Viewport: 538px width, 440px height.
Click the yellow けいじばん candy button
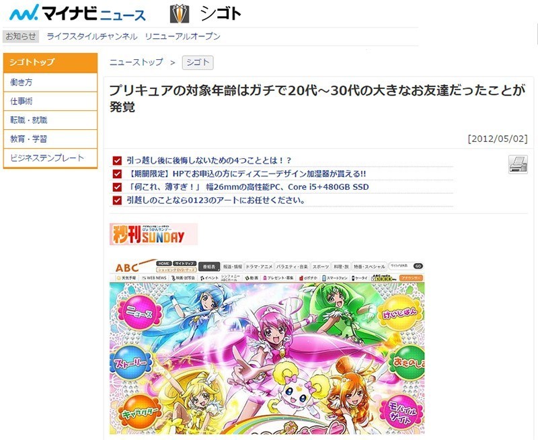[x=399, y=312]
